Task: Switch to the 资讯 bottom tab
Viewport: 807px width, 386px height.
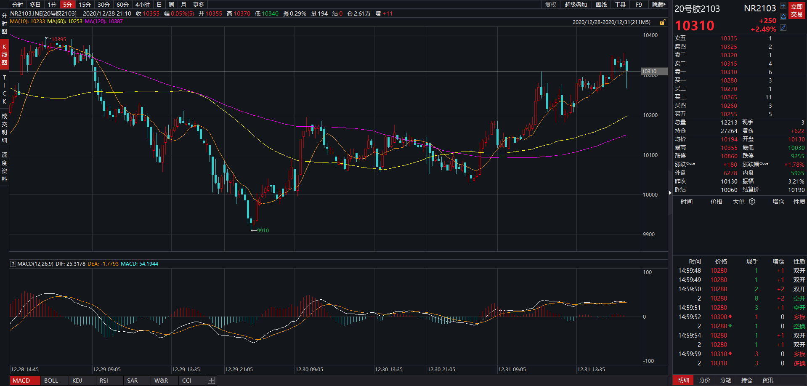Action: point(768,380)
